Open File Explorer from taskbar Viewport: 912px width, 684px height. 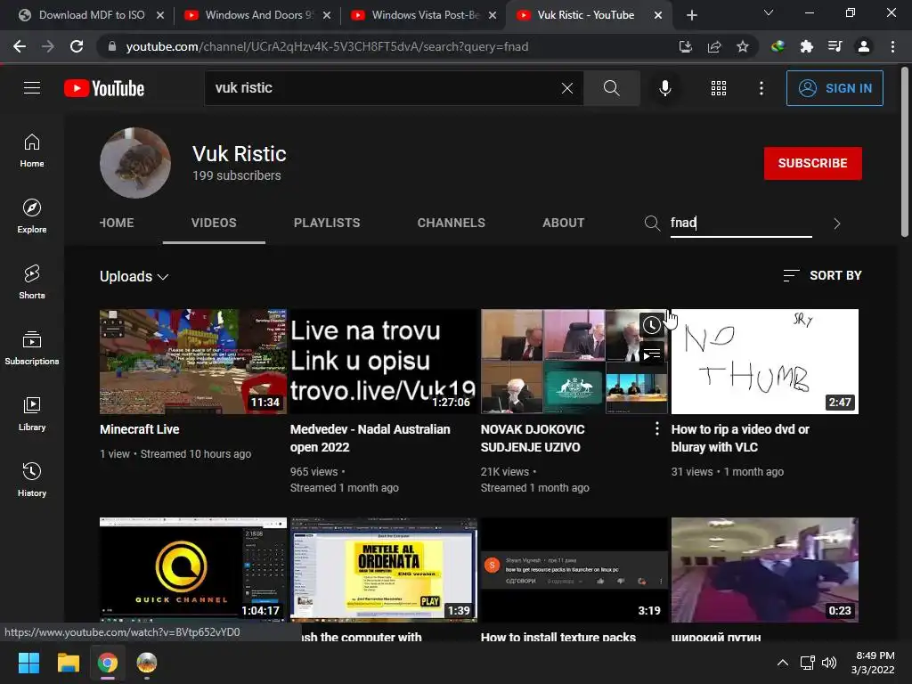click(68, 663)
